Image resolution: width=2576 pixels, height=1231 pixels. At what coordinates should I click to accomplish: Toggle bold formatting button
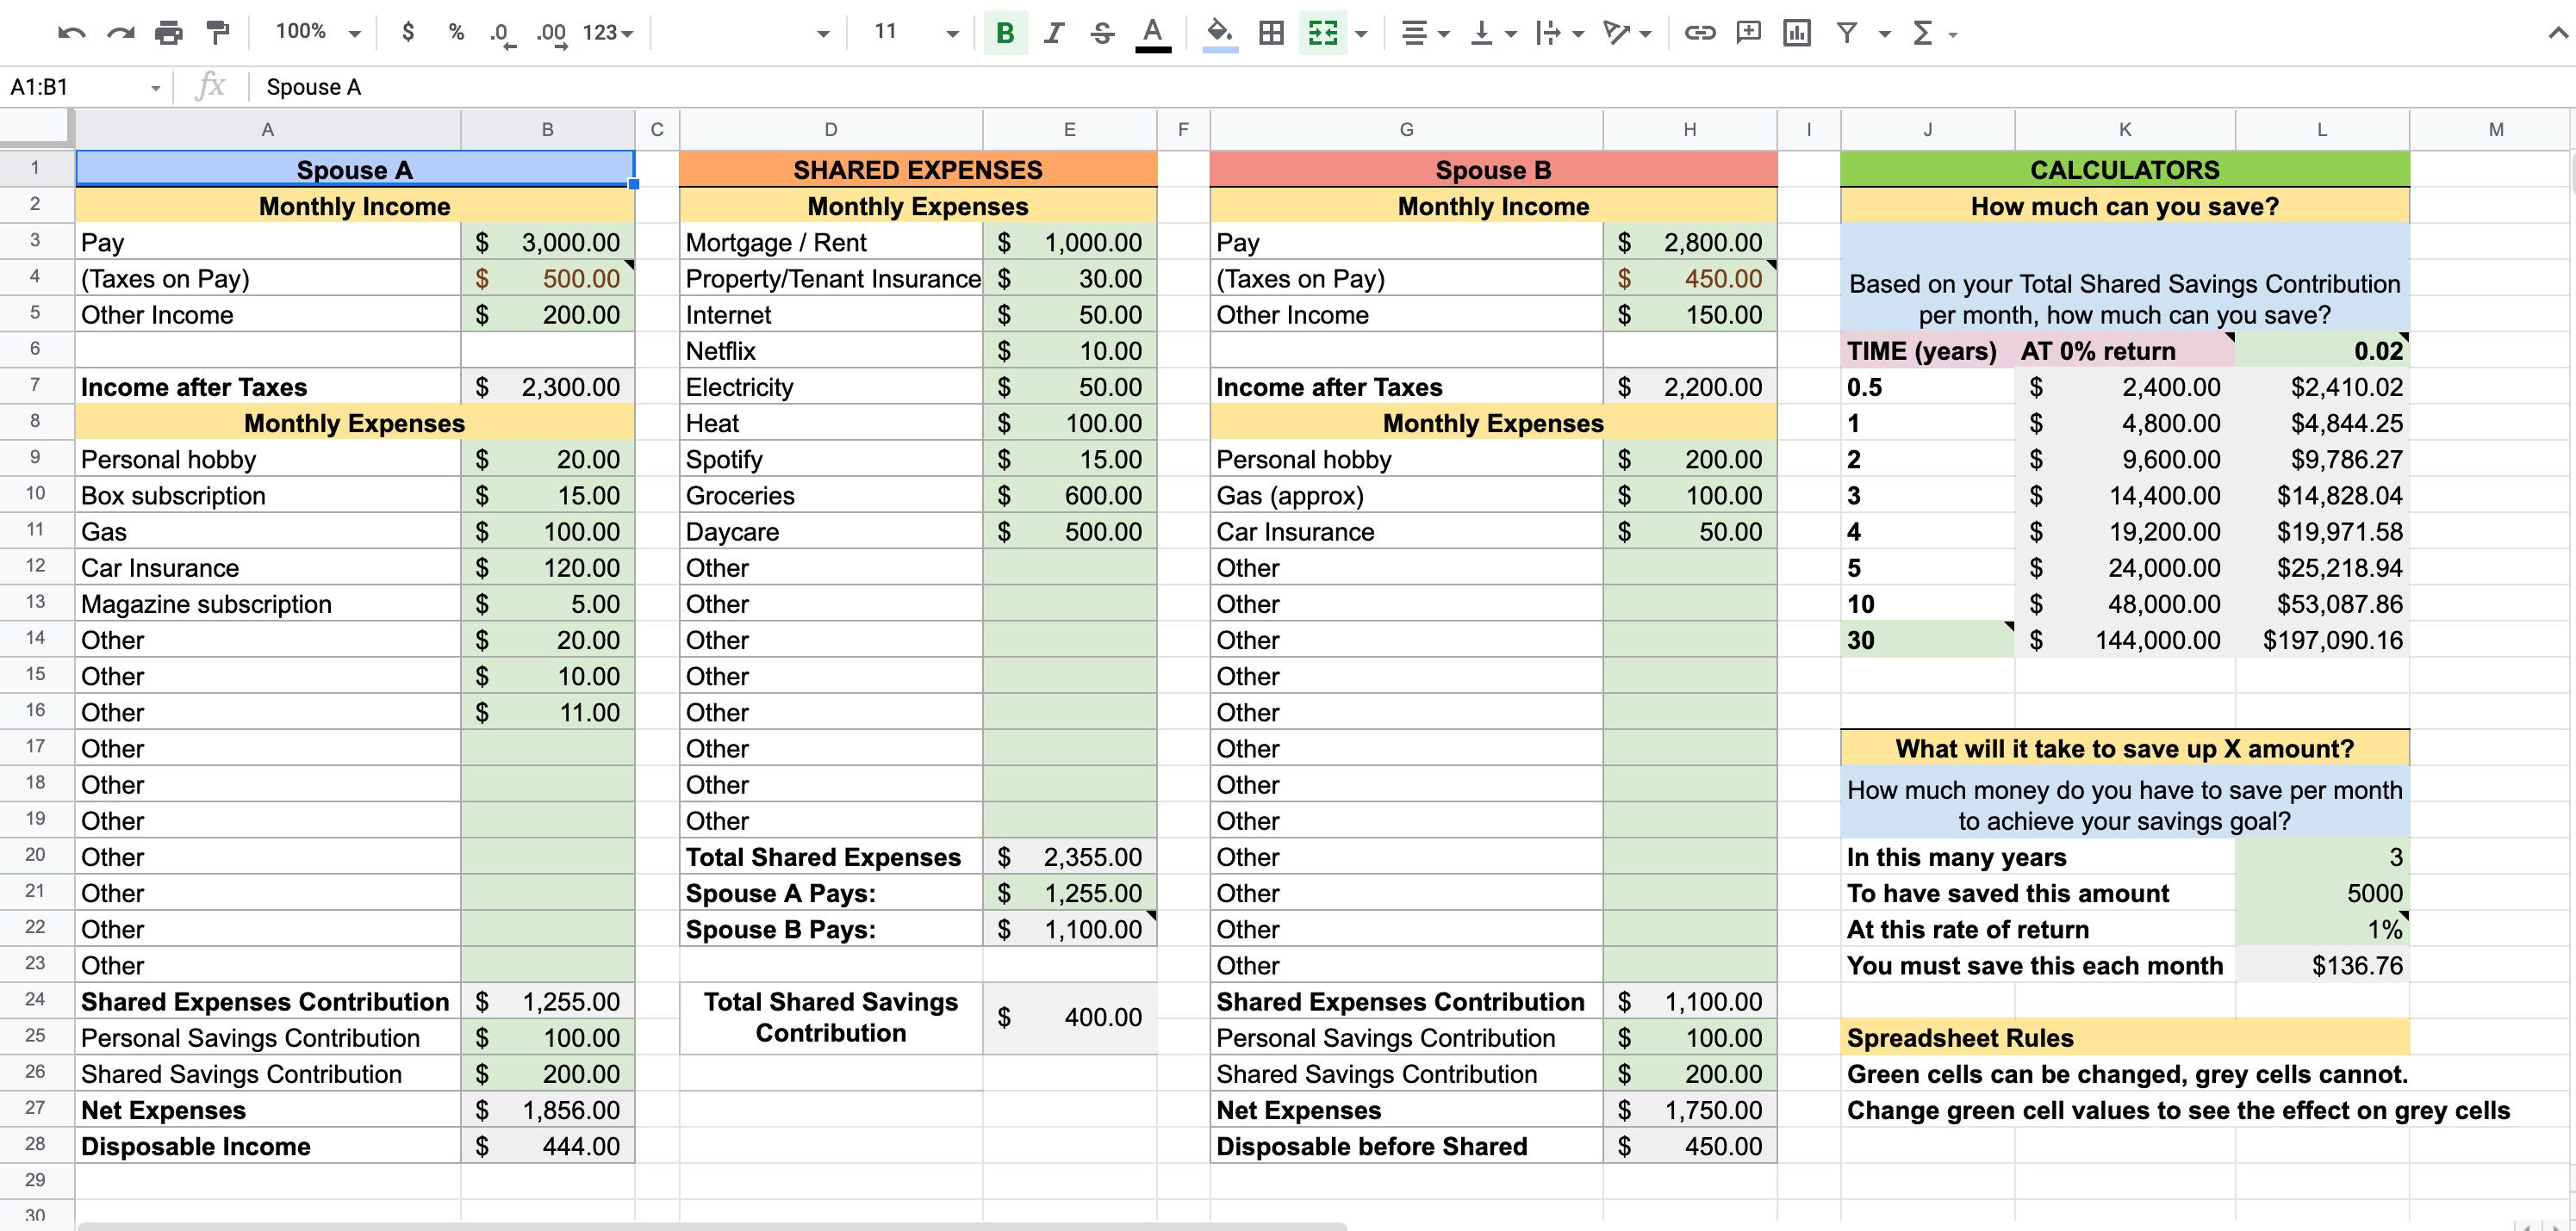click(x=1005, y=33)
